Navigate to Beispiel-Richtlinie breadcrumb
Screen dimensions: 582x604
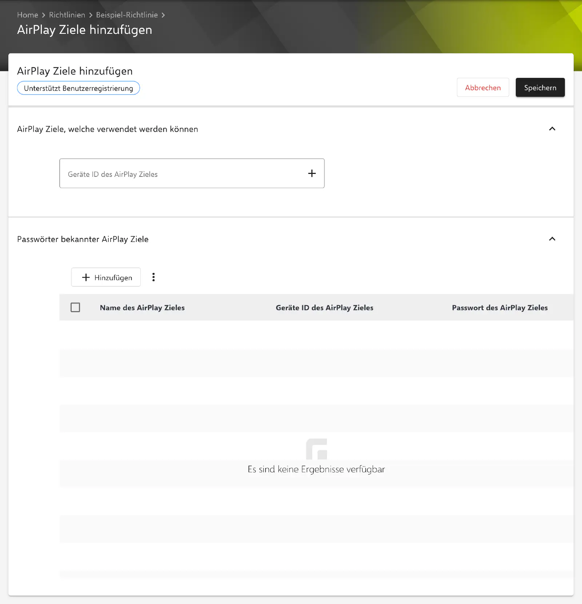pos(127,15)
